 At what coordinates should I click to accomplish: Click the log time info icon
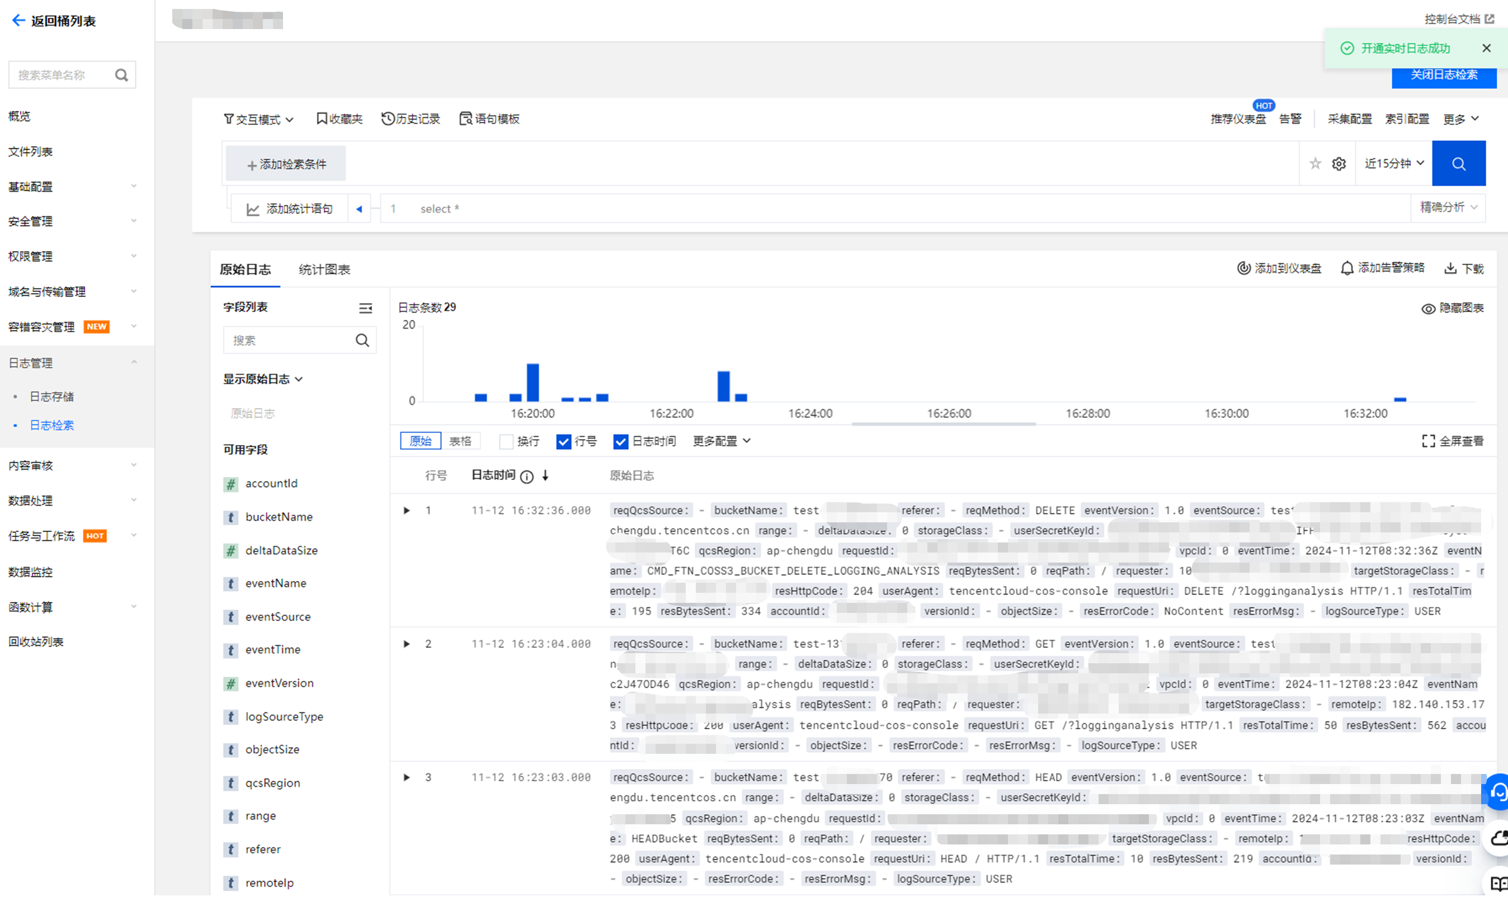click(526, 477)
